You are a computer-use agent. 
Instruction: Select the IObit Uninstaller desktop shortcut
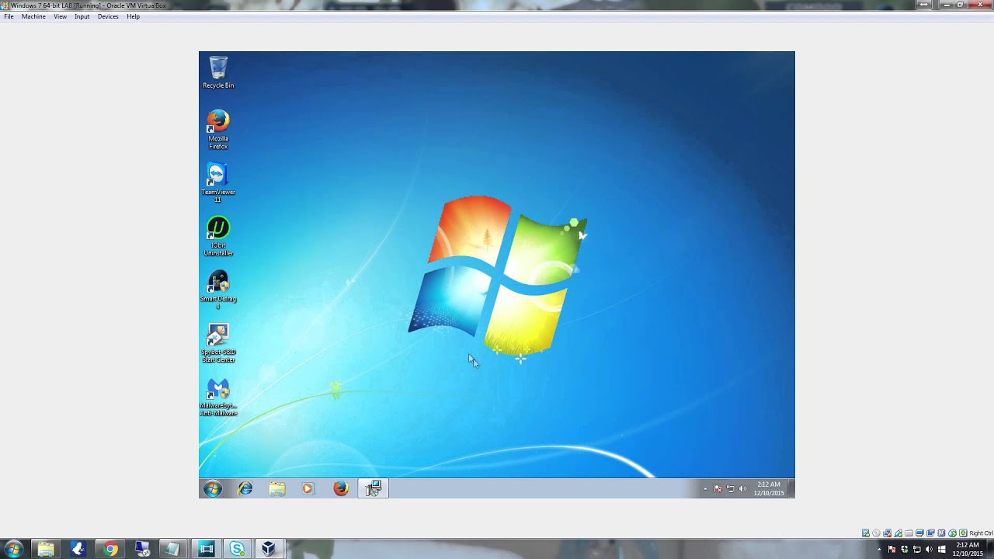[218, 237]
